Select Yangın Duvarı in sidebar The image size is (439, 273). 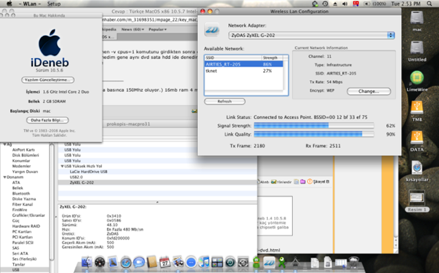(25, 171)
